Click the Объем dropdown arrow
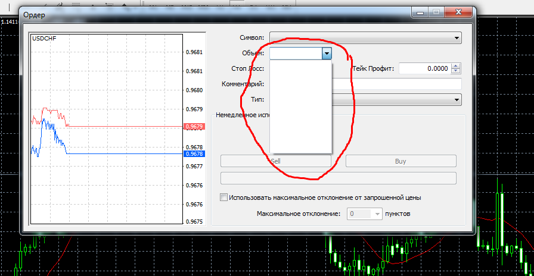This screenshot has width=534, height=276. point(327,54)
